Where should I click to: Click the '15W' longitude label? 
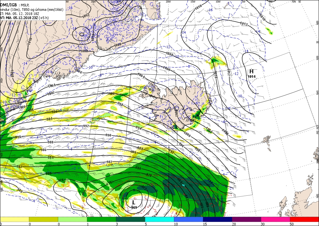pos(193,2)
